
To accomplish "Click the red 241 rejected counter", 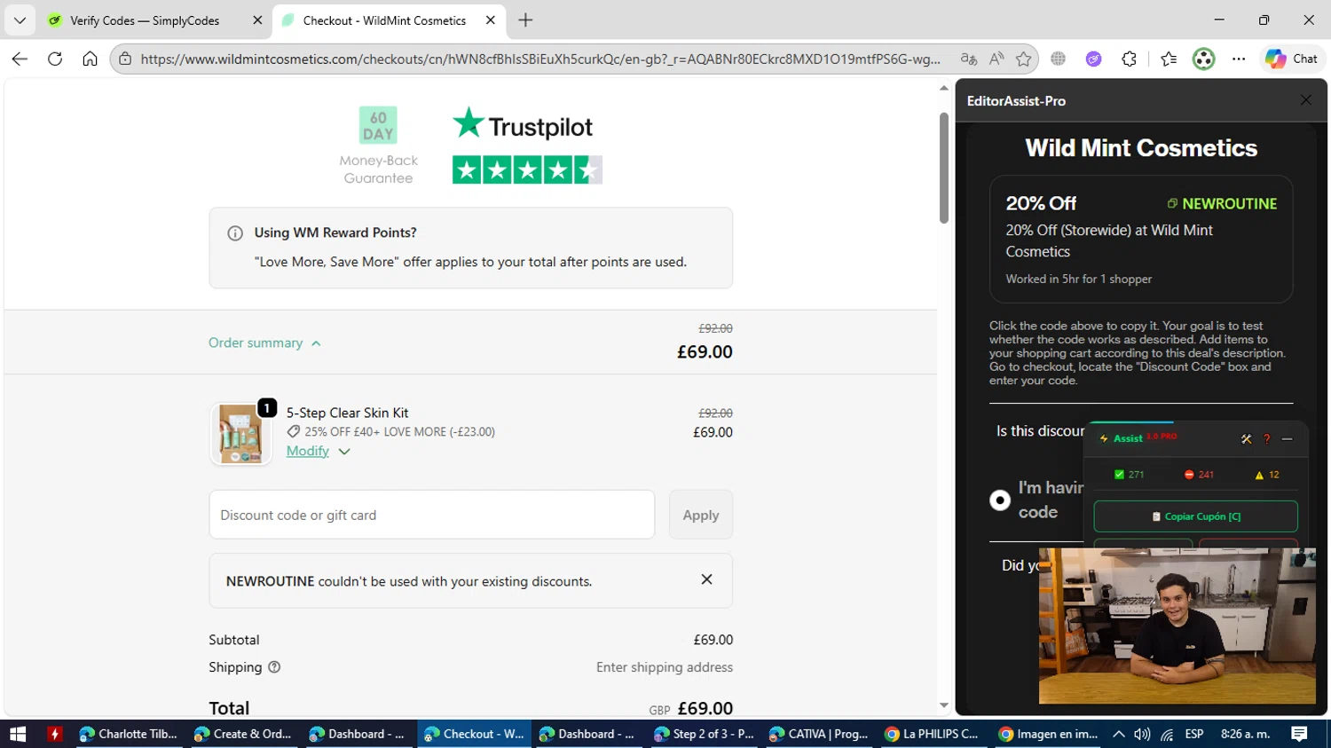I will [x=1199, y=475].
